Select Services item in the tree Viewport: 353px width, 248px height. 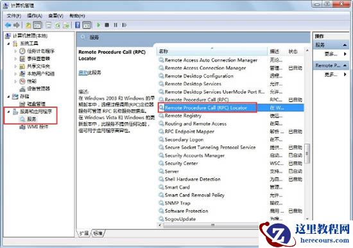31,119
